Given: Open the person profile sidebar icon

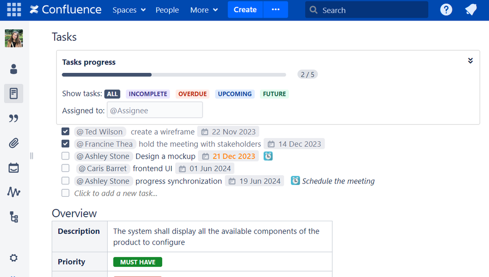Looking at the screenshot, I should click(14, 69).
